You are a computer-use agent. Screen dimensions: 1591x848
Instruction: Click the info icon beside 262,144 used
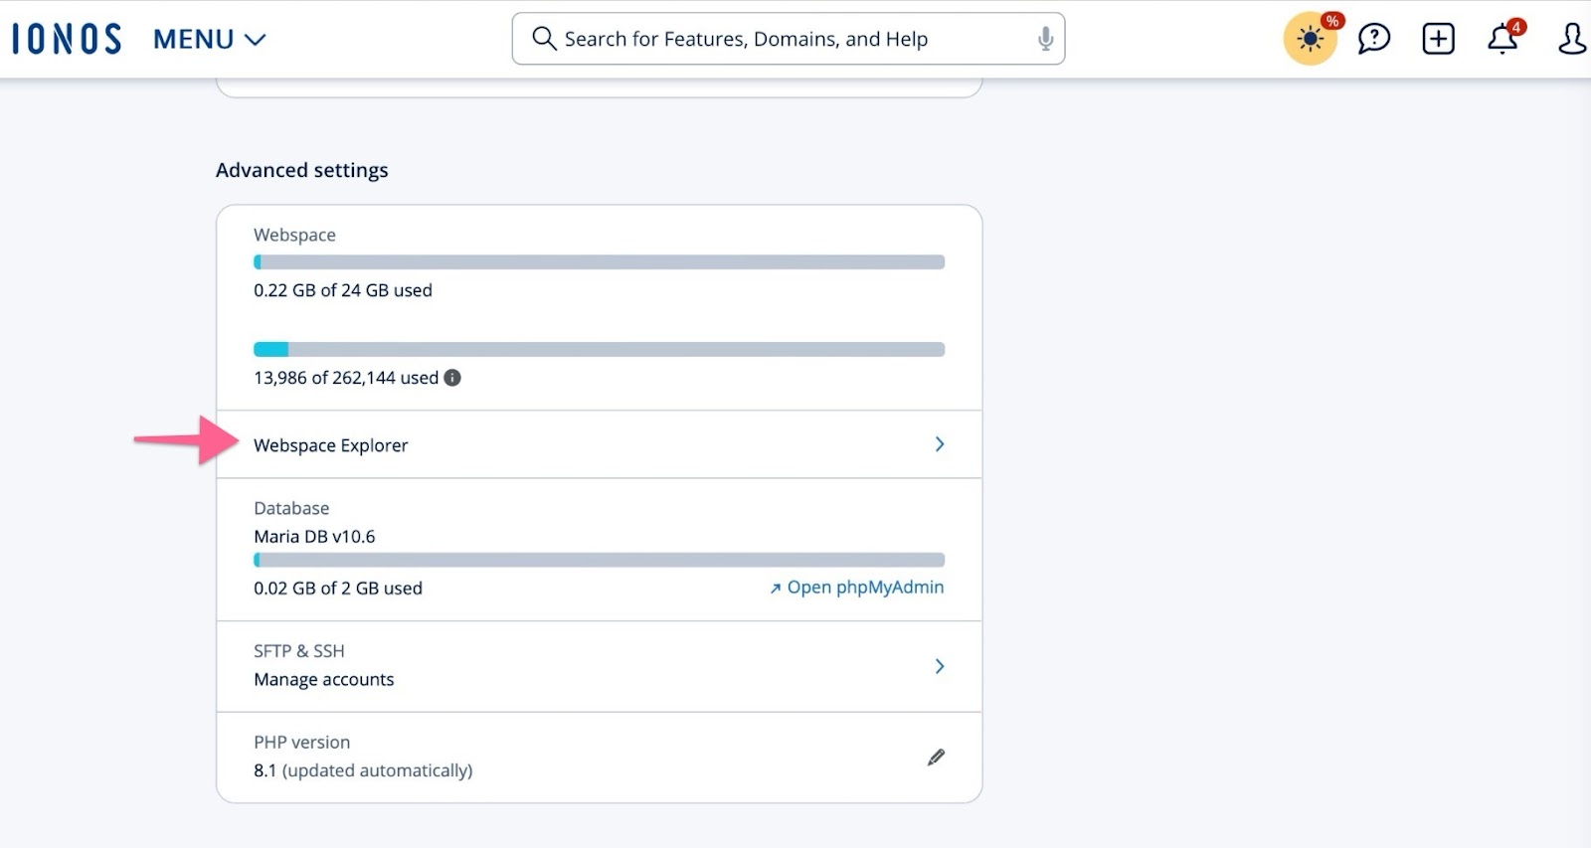452,378
